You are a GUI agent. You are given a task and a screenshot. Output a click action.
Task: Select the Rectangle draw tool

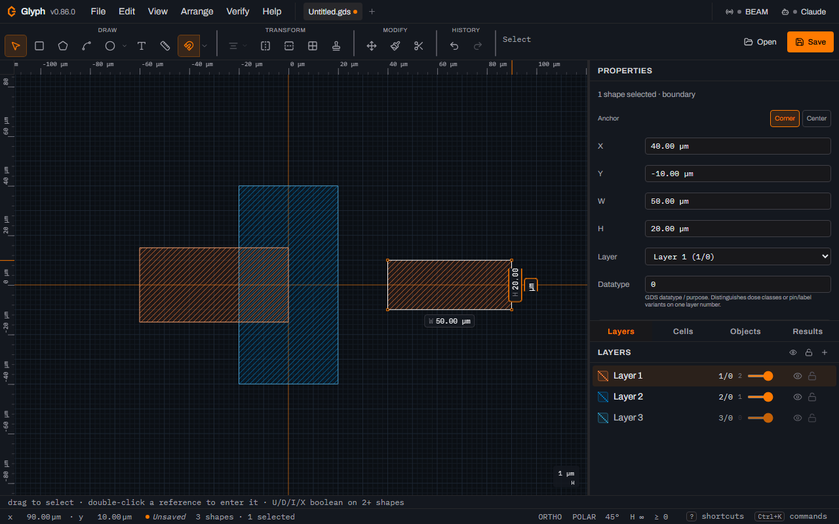click(x=39, y=46)
